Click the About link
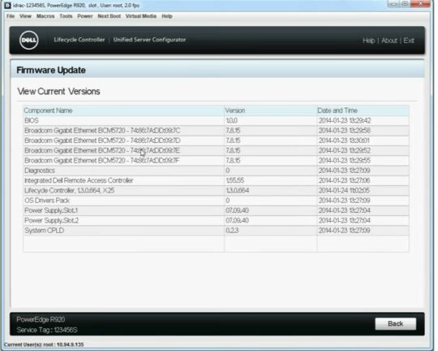 coord(389,41)
